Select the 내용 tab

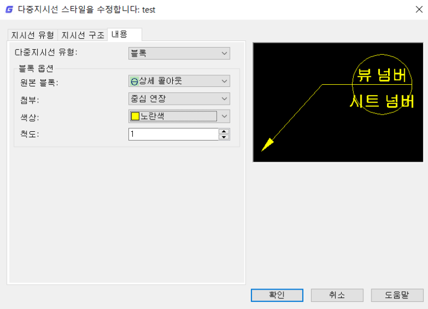pyautogui.click(x=125, y=34)
